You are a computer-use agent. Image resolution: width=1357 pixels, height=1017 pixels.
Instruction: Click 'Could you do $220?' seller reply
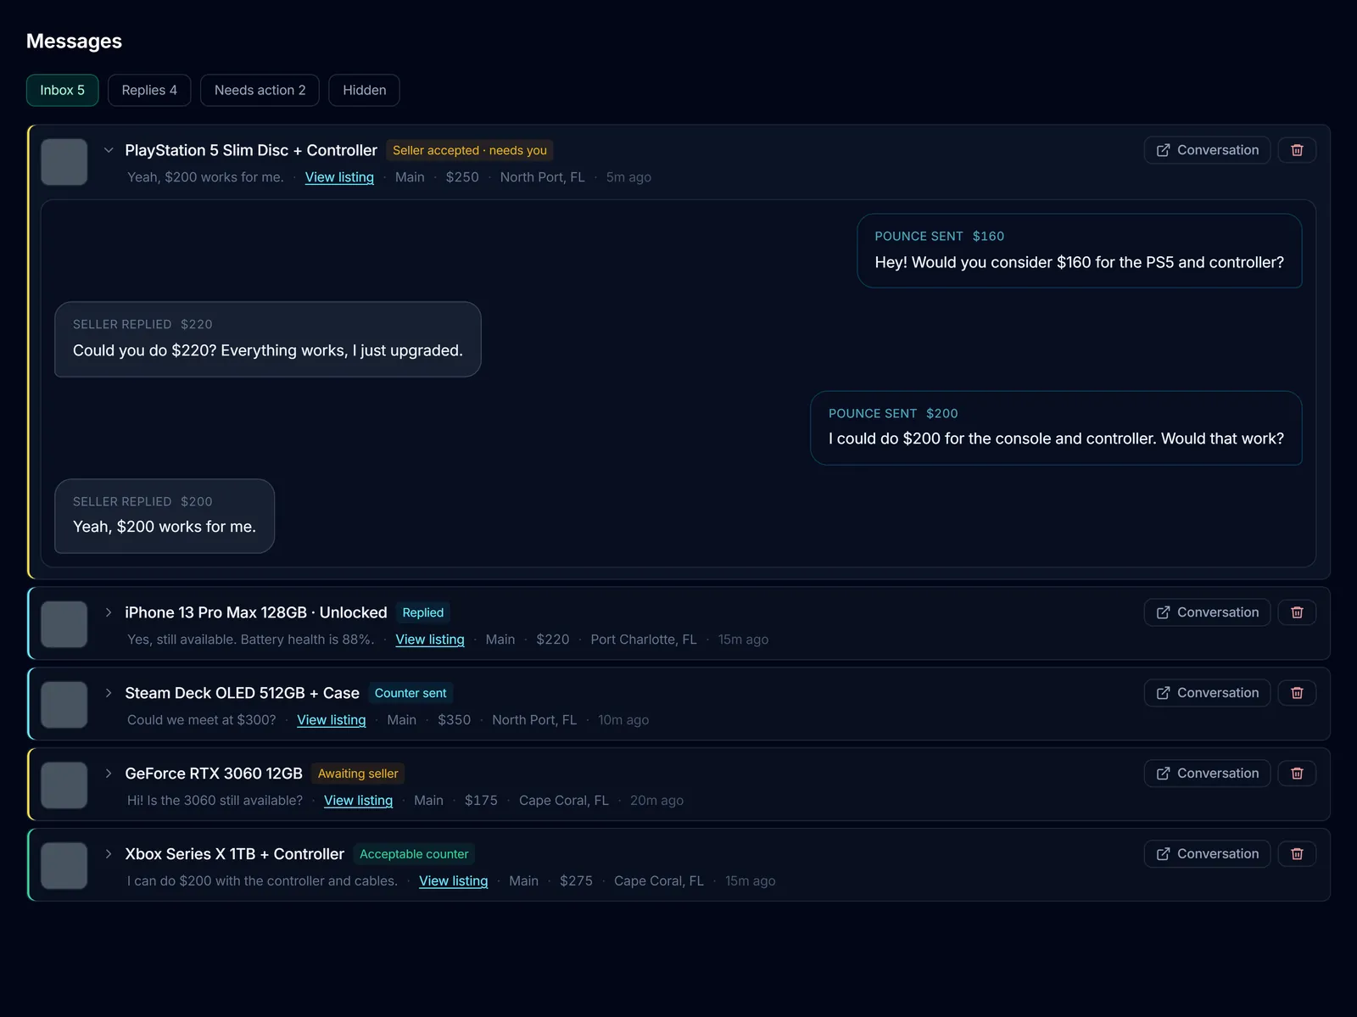coord(268,339)
